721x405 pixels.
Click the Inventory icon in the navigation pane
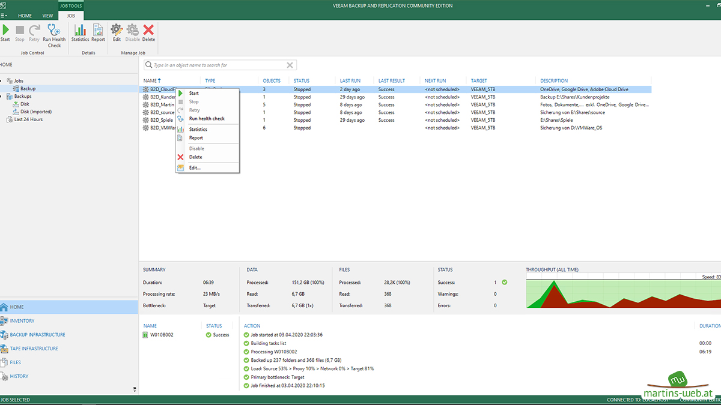5,321
